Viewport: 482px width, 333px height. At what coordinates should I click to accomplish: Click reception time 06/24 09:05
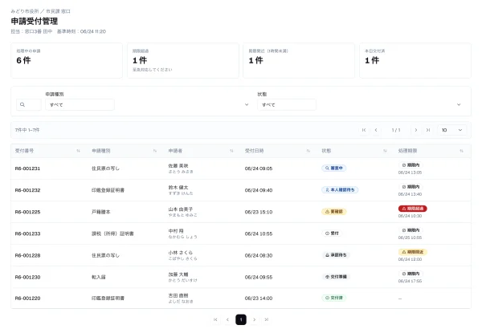259,169
